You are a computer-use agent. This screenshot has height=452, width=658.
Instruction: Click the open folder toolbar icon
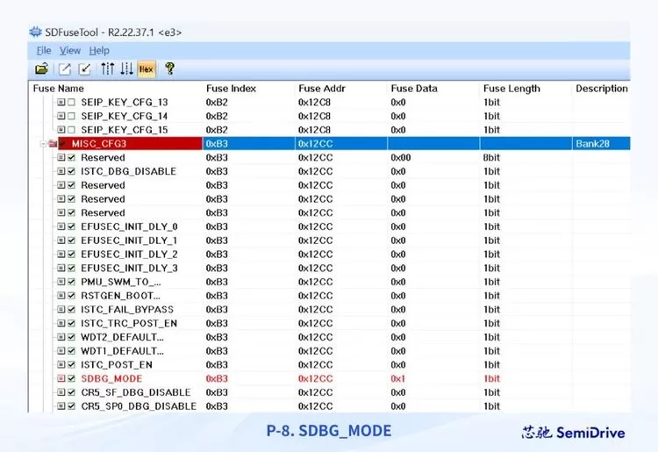coord(41,68)
